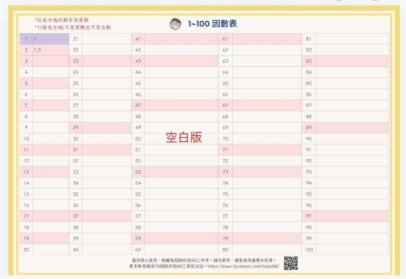Select the empty factor cell for number 100
406x279 pixels.
pos(352,250)
